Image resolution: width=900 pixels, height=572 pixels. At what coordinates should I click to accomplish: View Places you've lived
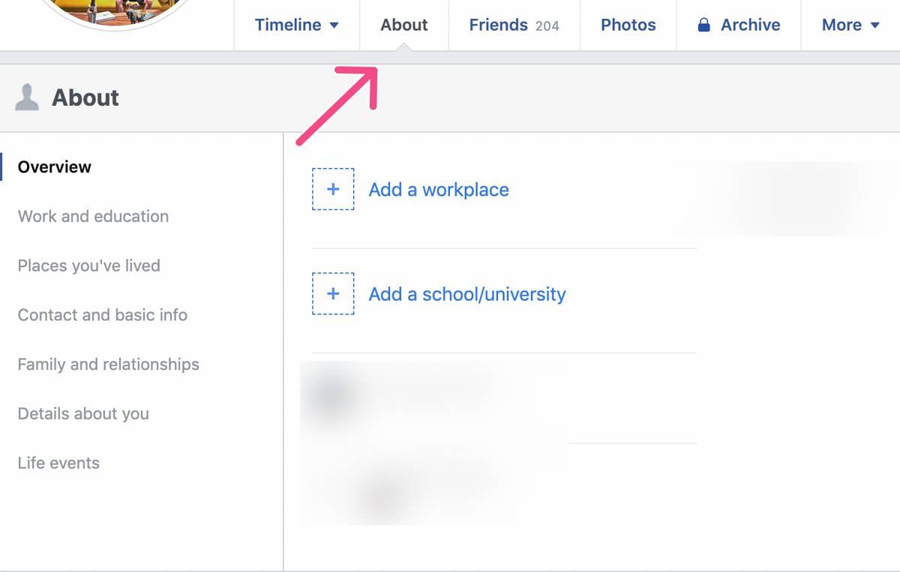click(x=88, y=266)
